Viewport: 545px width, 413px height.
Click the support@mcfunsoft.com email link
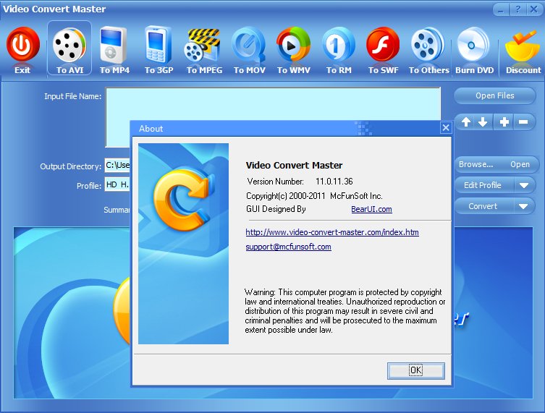pos(289,247)
